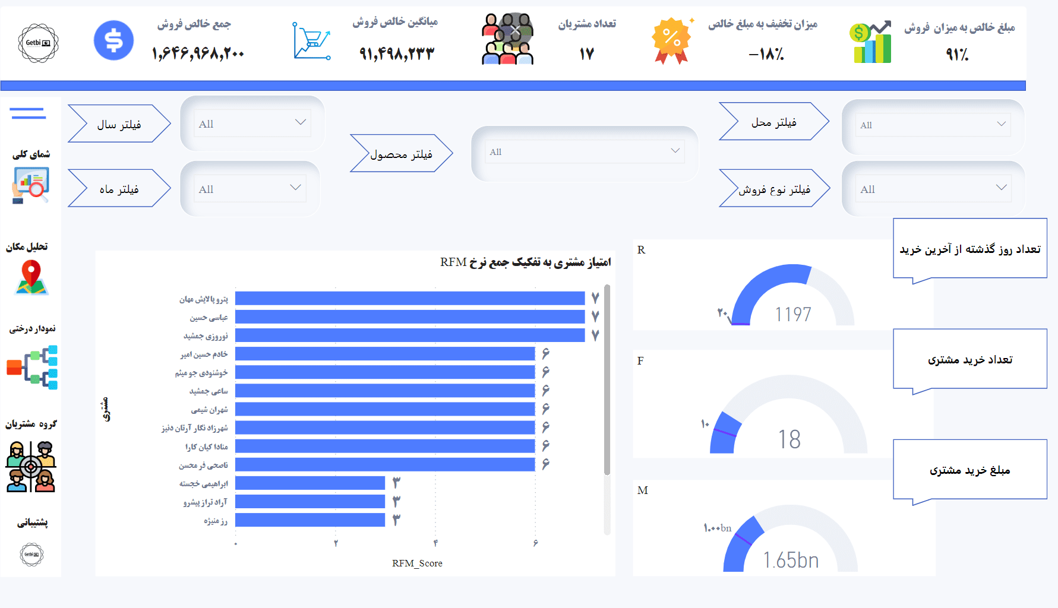The width and height of the screenshot is (1058, 608).
Task: Click the bar for پترو پالایش مهان
Action: tap(410, 298)
